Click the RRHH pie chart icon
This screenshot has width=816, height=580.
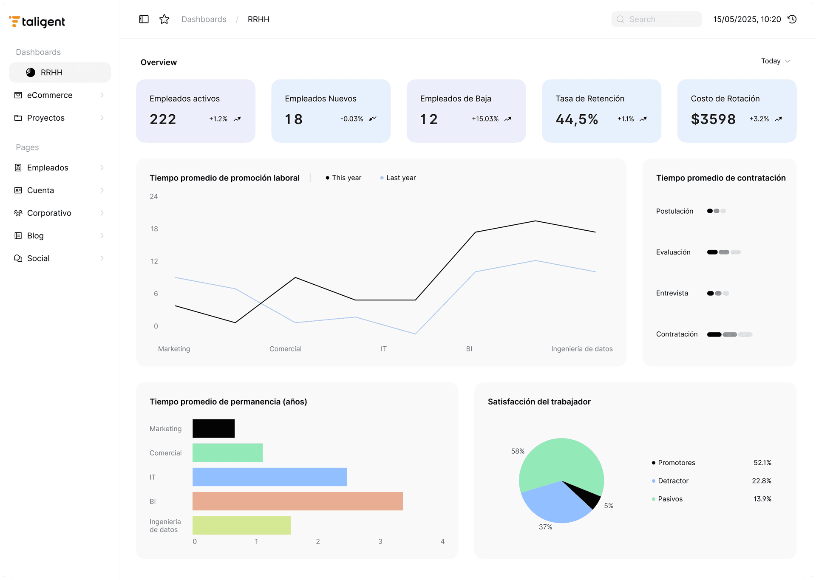[31, 73]
